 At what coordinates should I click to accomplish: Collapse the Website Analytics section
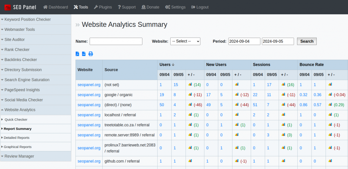coord(20,110)
